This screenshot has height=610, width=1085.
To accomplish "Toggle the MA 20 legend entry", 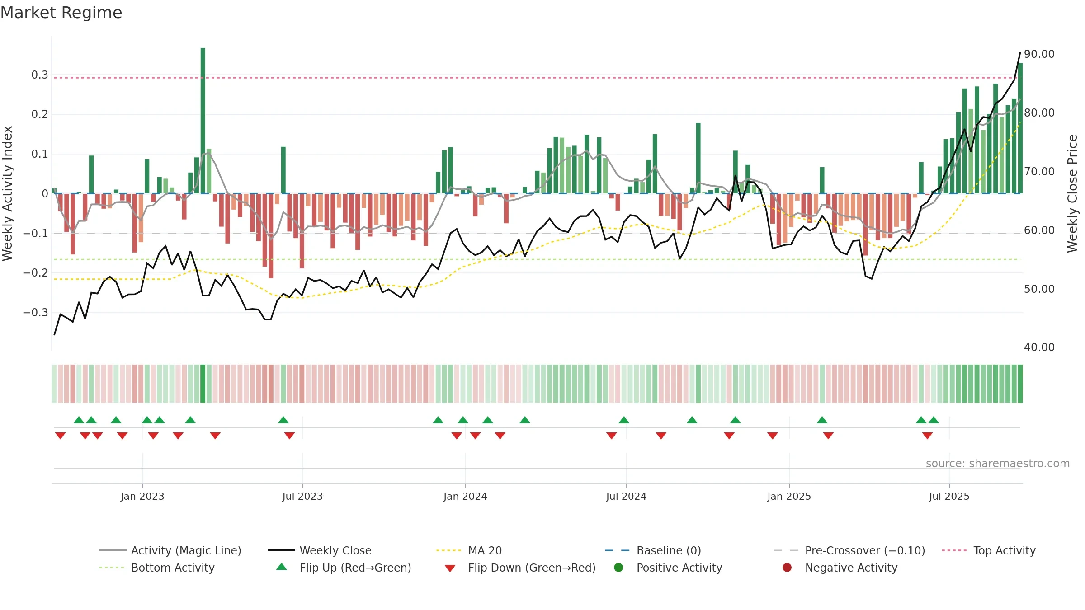I will [x=469, y=550].
